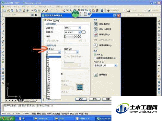This screenshot has height=121, width=162.
Task: Select the Multiline Text A tool
Action: pos(3,83)
